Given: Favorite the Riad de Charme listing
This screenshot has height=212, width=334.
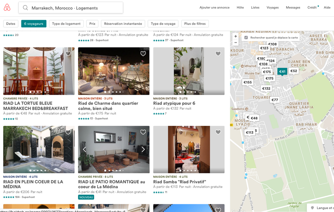Looking at the screenshot, I should [143, 54].
